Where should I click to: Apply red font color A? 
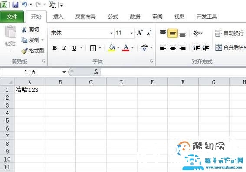126,48
